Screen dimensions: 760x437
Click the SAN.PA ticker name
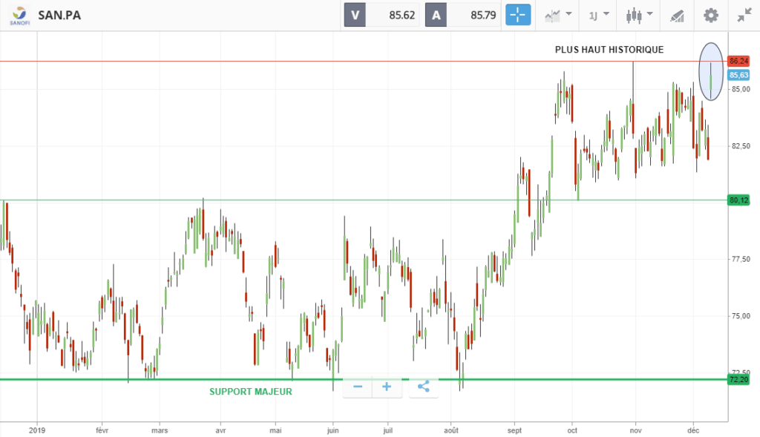(59, 16)
